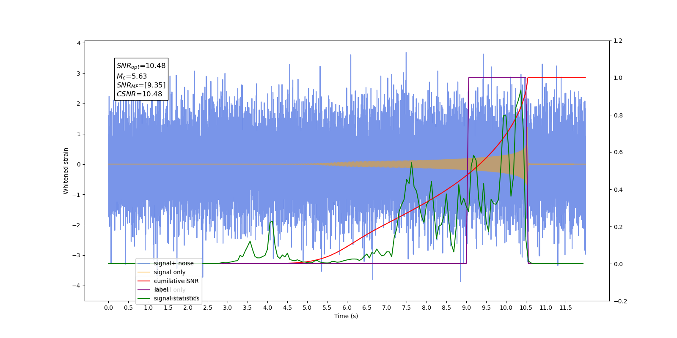Click the x-axis tick label 11.5
677x338 pixels.
coord(566,308)
